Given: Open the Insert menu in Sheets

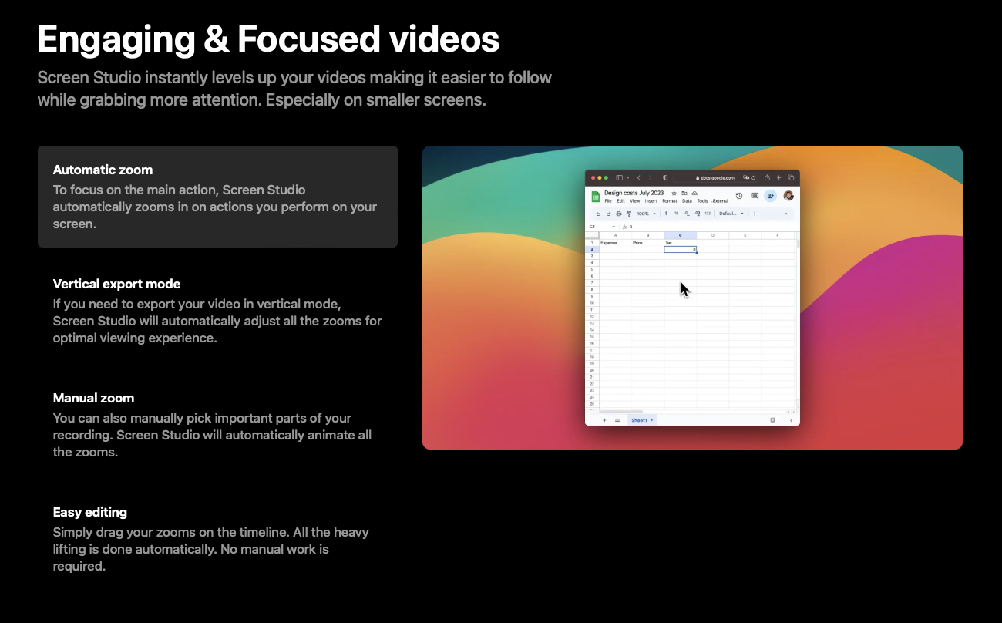Looking at the screenshot, I should [651, 201].
